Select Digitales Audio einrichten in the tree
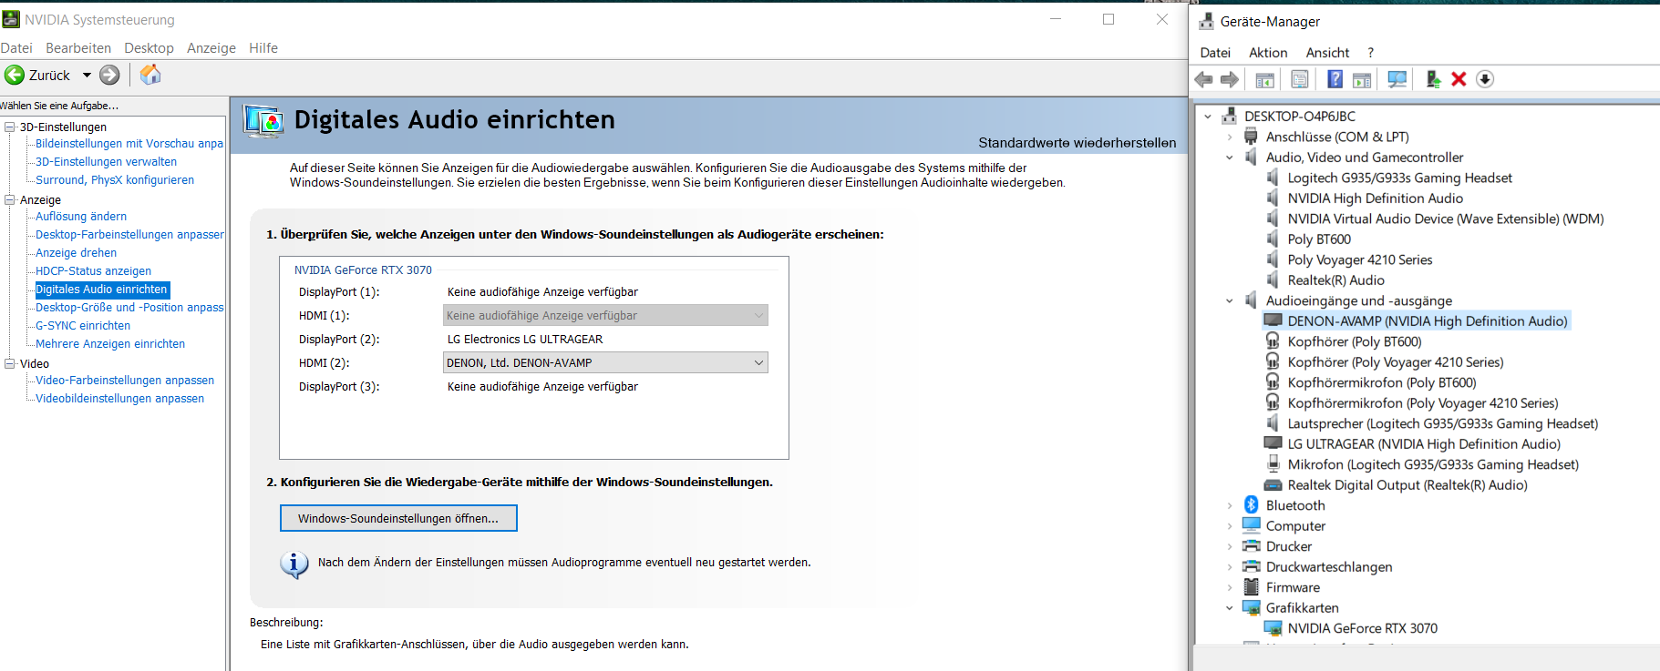The height and width of the screenshot is (671, 1660). [x=101, y=290]
